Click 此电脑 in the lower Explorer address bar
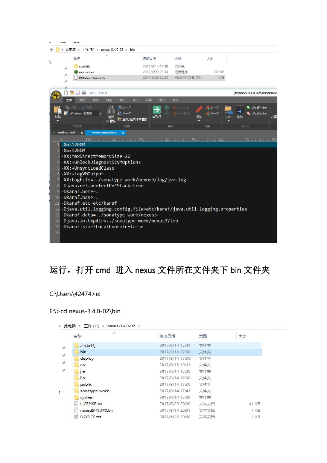Screen dimensions: 327x463 click(x=70, y=326)
